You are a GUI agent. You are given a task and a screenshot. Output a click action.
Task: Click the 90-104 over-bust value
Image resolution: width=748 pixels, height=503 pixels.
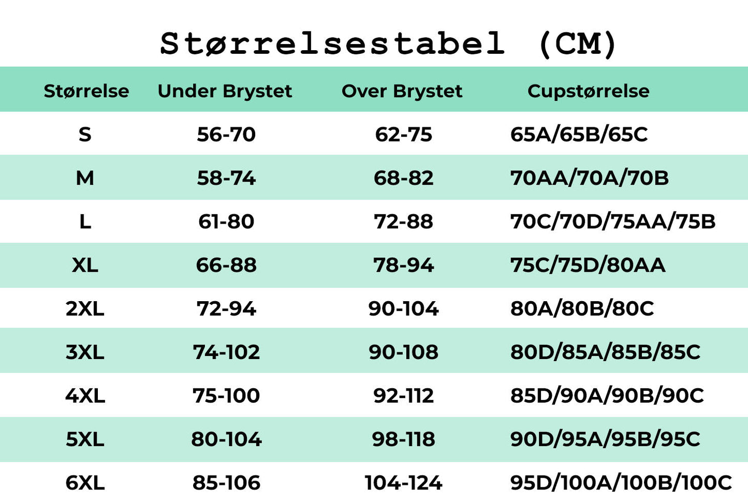tap(403, 308)
